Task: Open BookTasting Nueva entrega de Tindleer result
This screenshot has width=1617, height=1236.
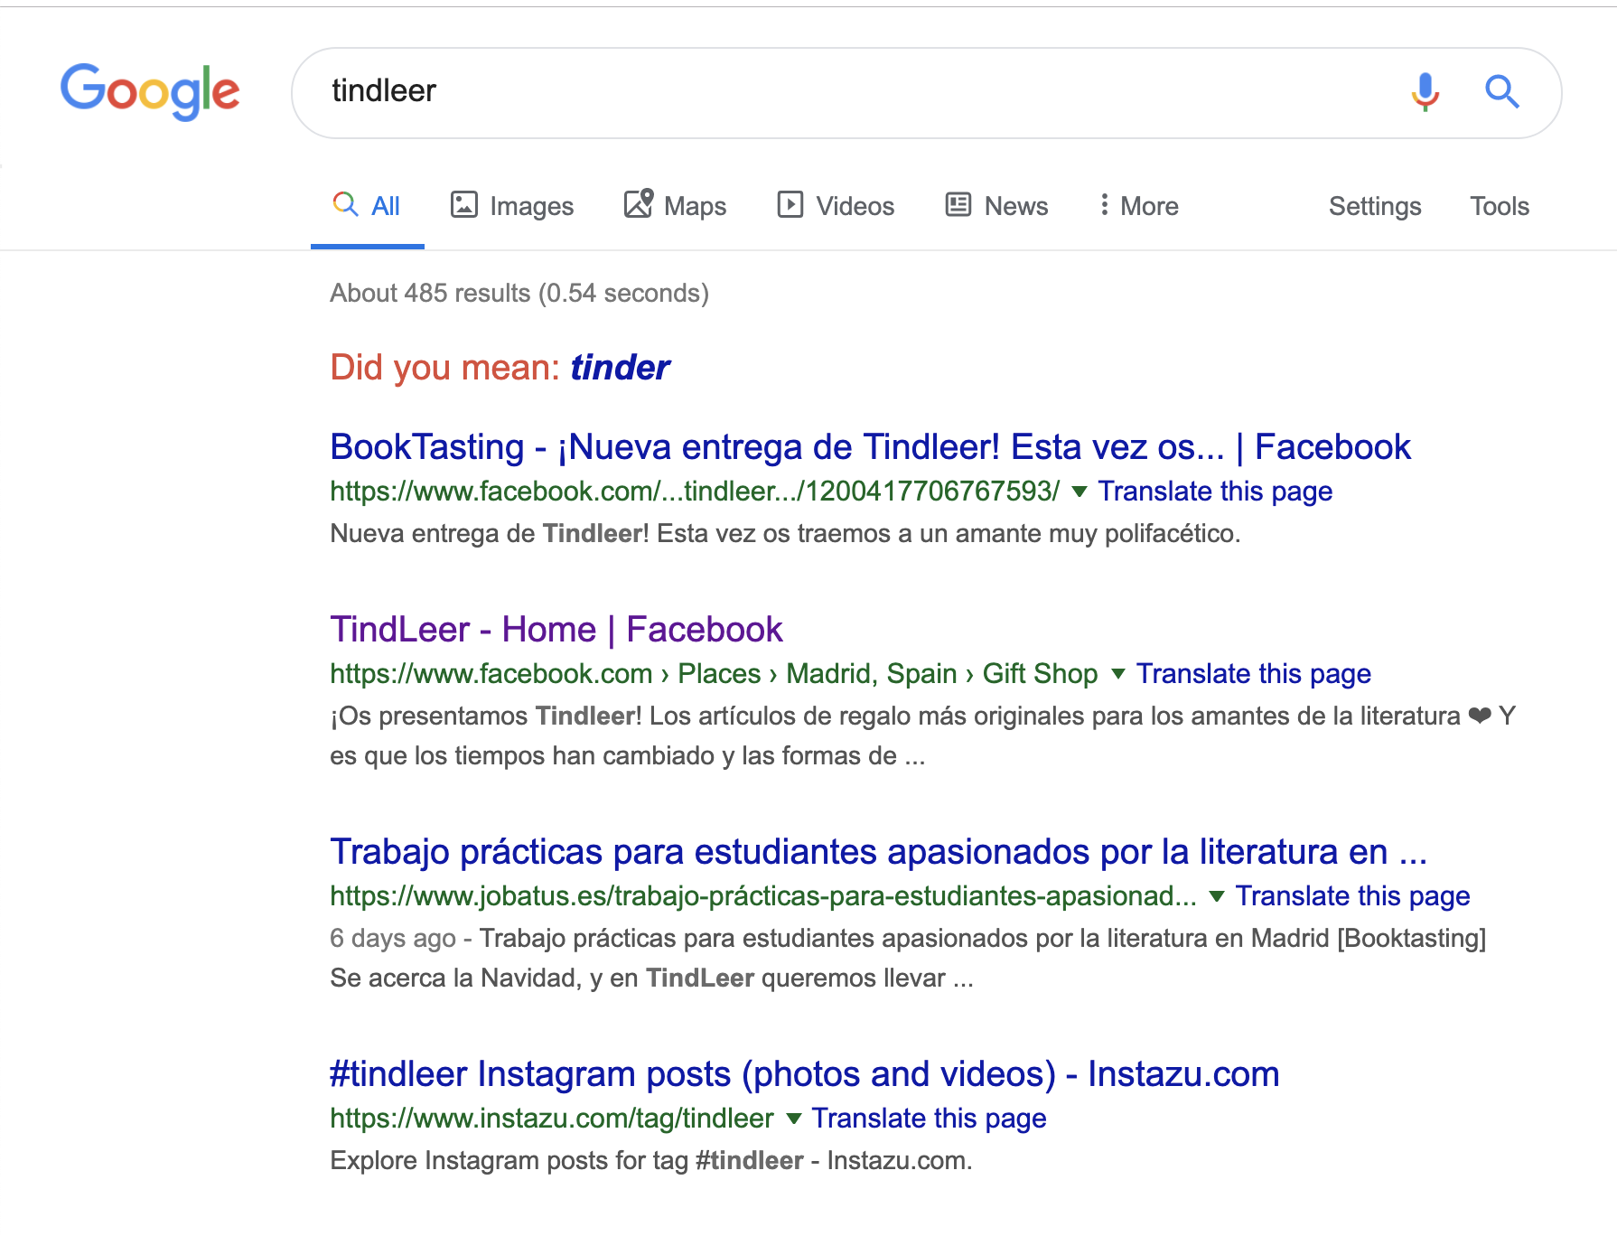Action: 870,447
